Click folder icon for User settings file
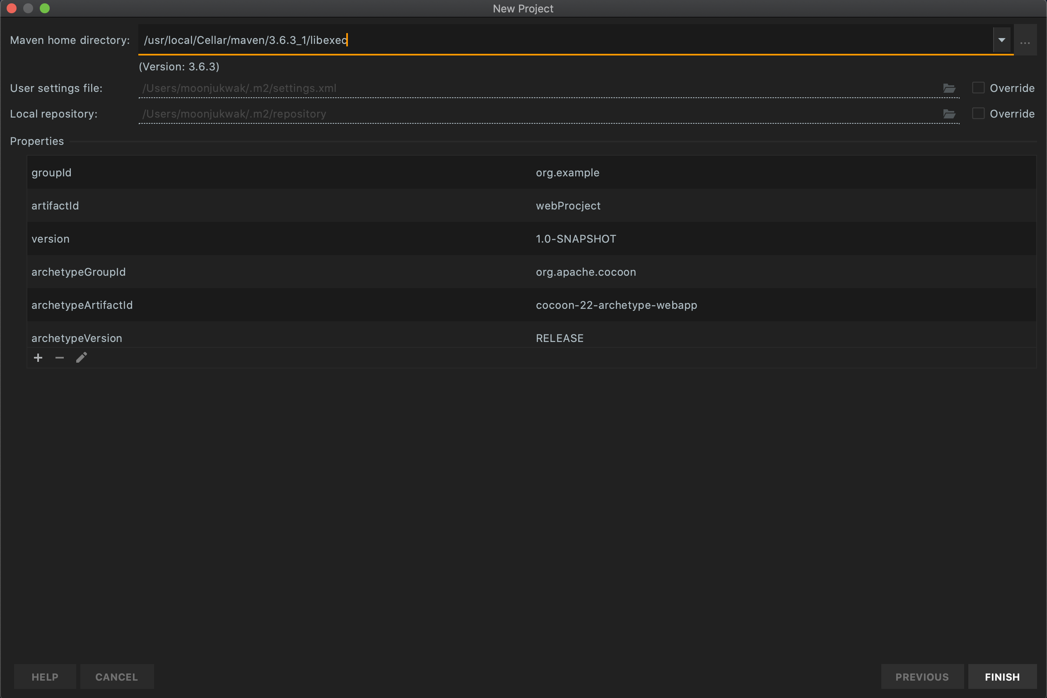This screenshot has width=1047, height=698. 949,88
